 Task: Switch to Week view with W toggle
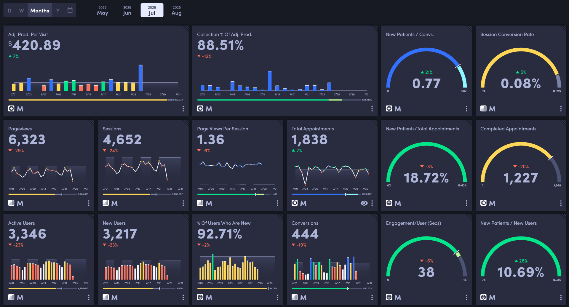click(x=22, y=10)
